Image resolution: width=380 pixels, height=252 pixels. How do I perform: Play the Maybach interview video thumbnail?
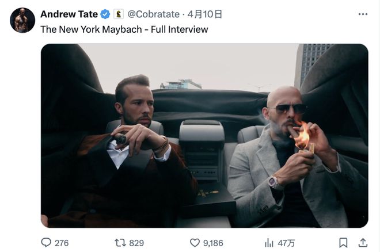pos(204,136)
